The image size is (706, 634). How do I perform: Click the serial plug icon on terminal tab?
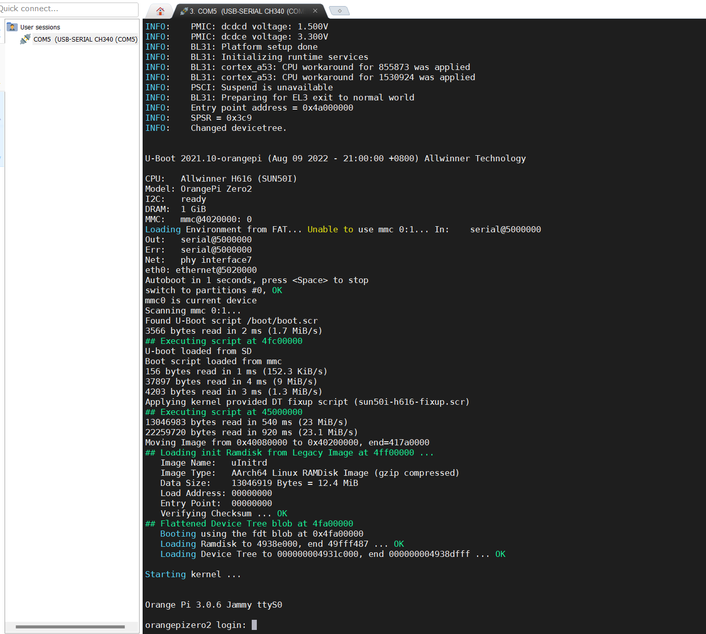[184, 11]
